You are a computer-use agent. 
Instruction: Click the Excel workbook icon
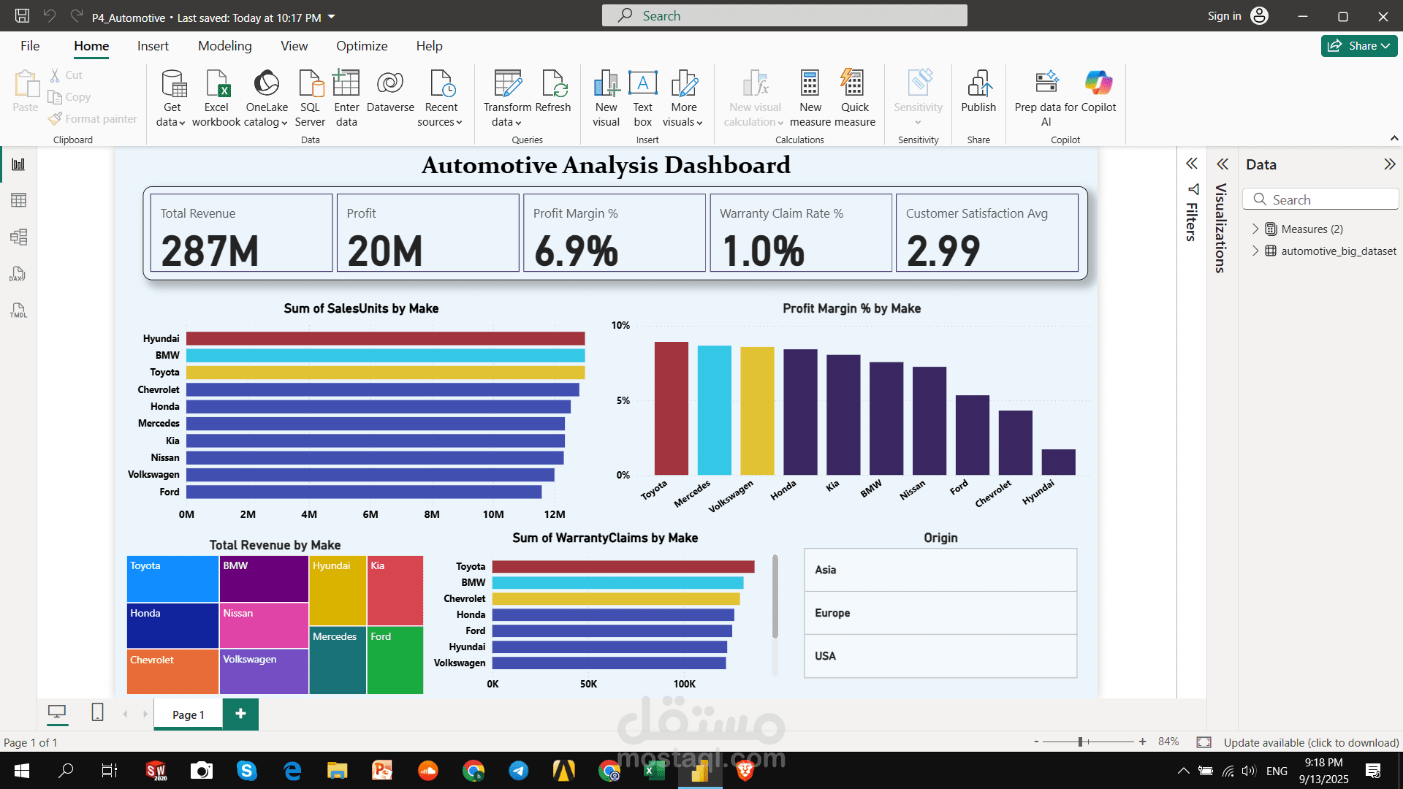pos(217,85)
